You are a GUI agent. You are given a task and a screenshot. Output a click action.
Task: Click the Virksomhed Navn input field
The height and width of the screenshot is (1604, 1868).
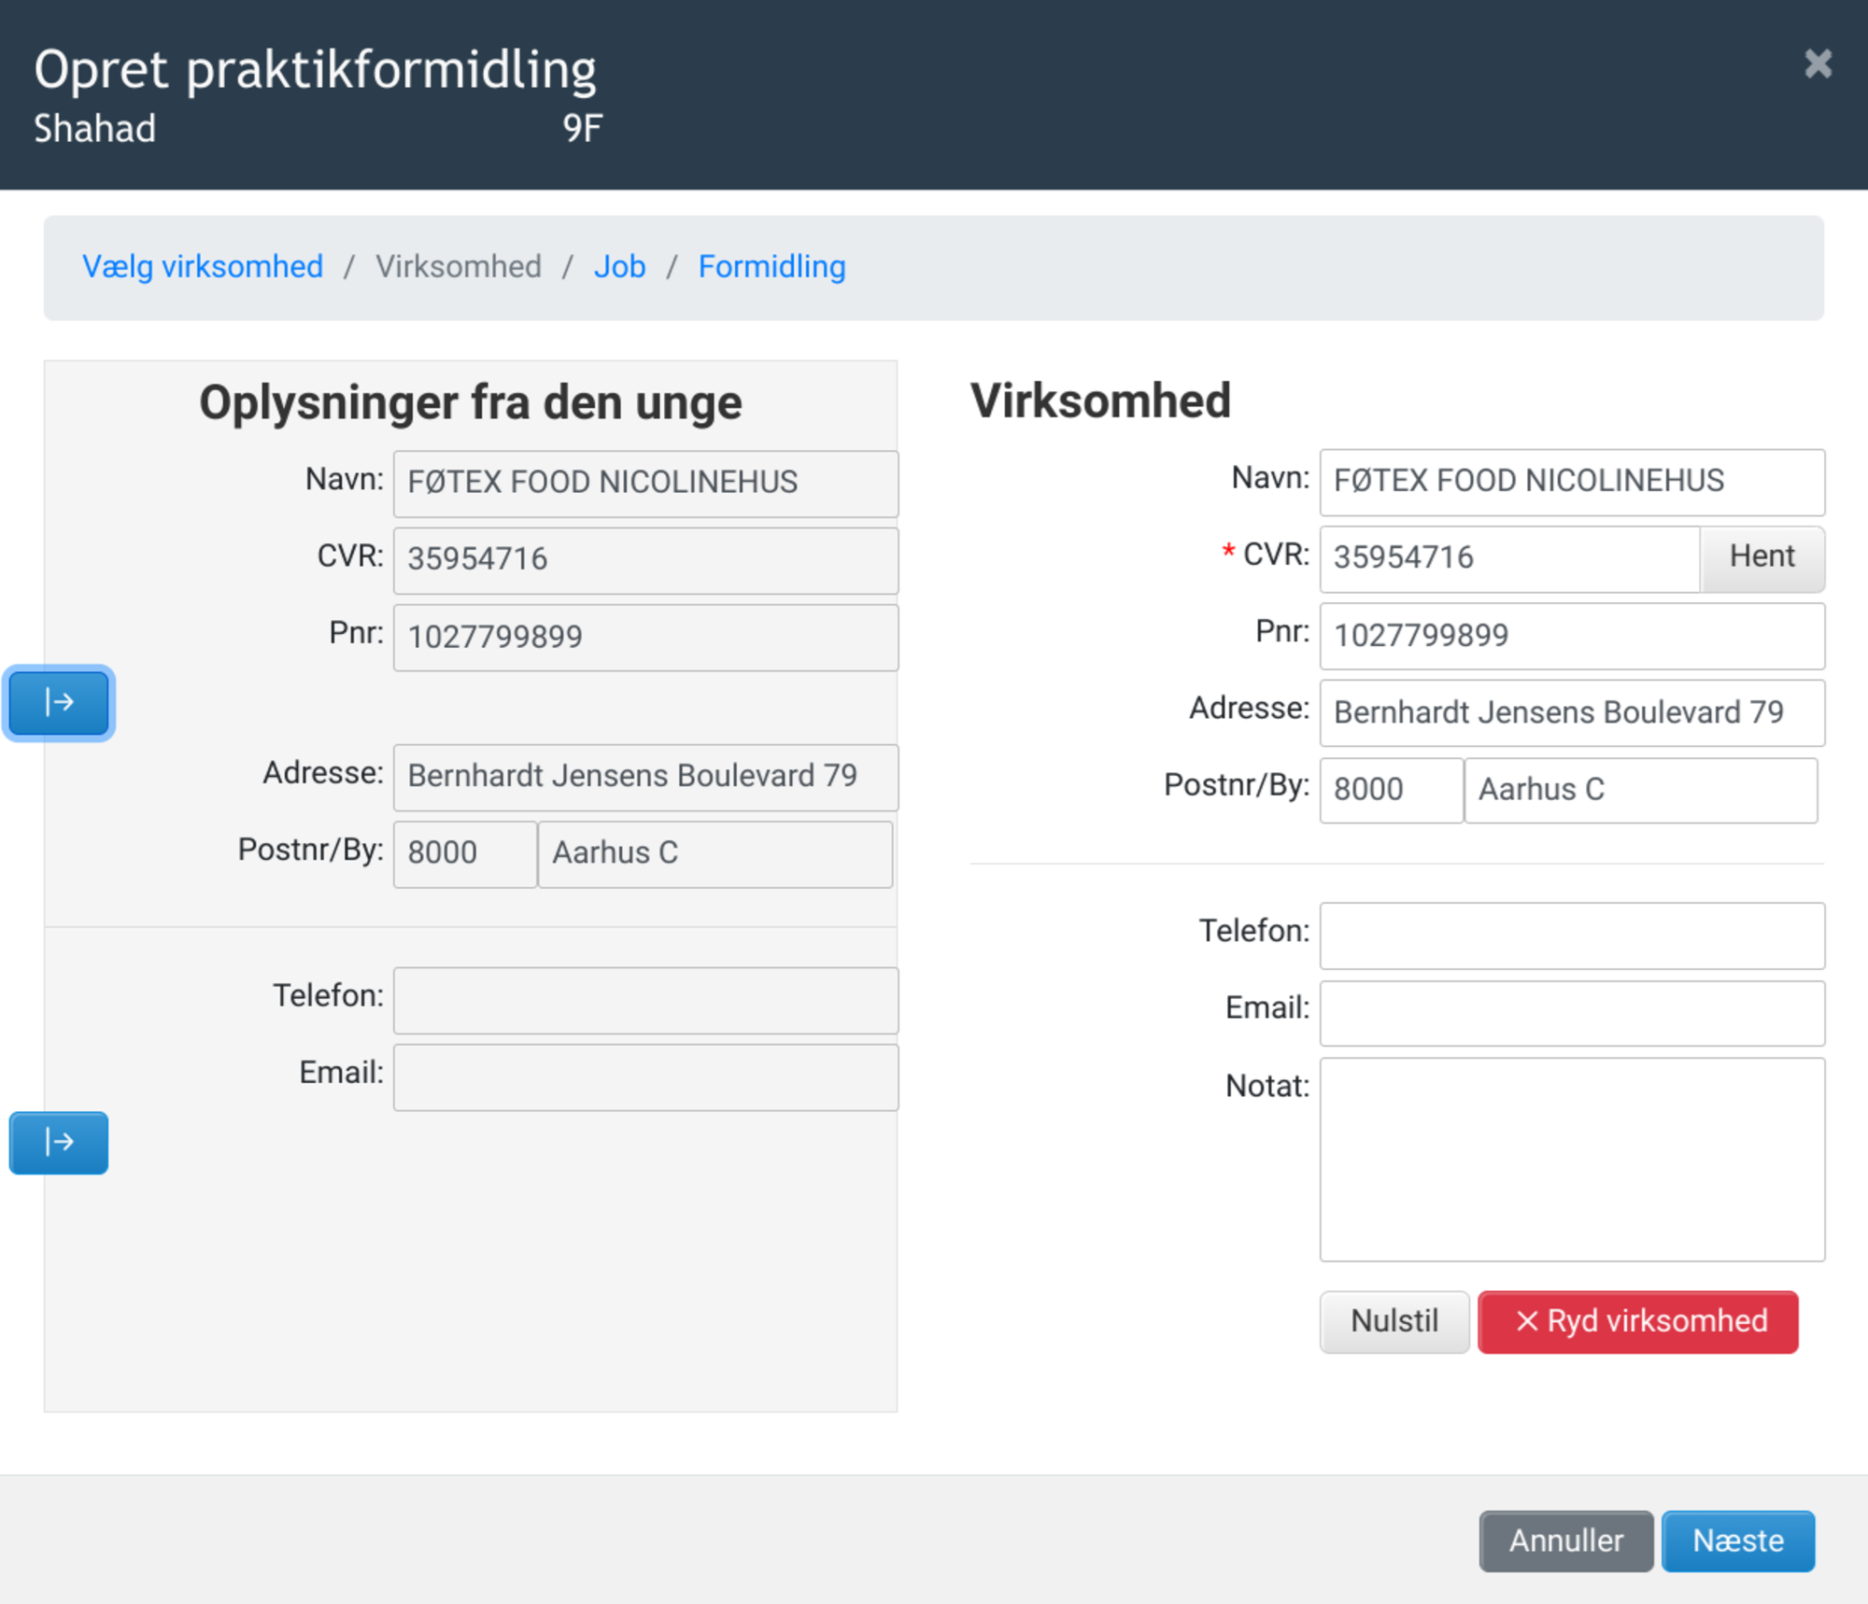(1571, 482)
